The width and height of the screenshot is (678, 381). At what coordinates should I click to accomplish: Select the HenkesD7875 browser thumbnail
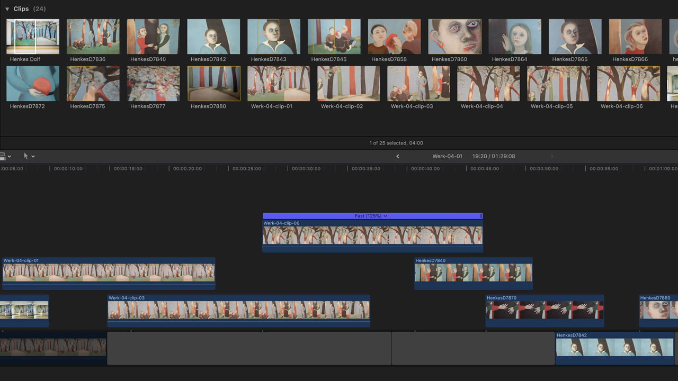(93, 84)
